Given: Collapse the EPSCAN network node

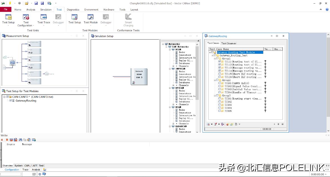Looking at the screenshot, I should click(x=170, y=88).
